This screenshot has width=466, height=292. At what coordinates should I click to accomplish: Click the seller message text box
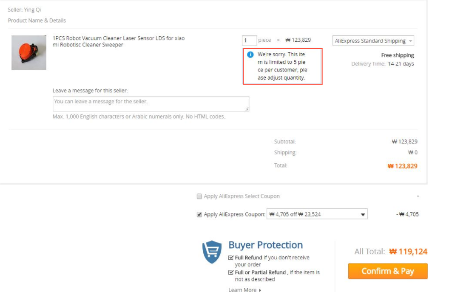tap(151, 104)
